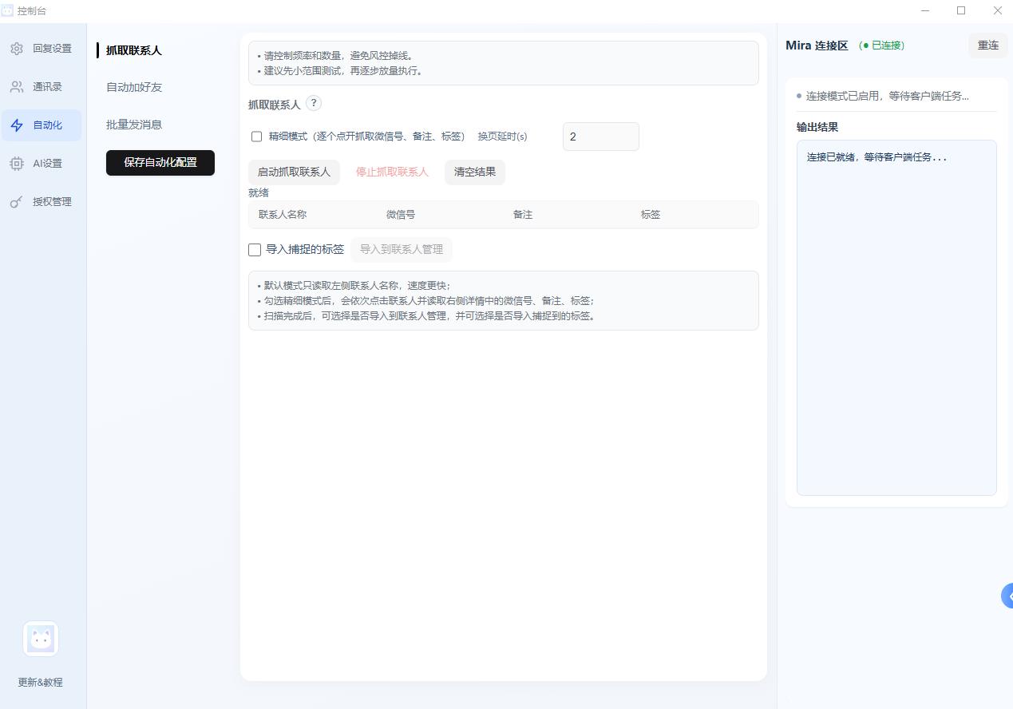Open the 回复设置 section
1013x709 pixels.
(x=43, y=49)
